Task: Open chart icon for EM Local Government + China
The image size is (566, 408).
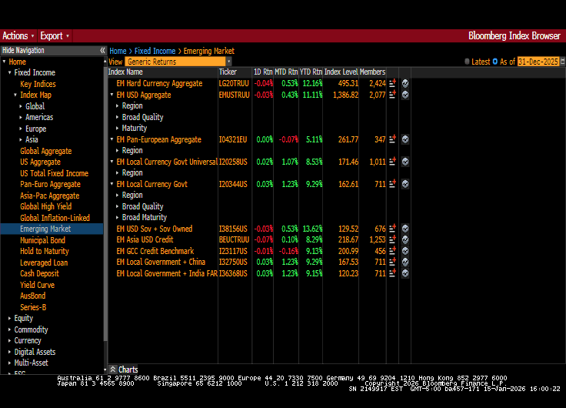Action: click(405, 262)
